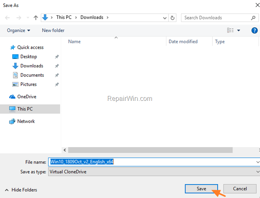260x198 pixels.
Task: Select Downloads in the address breadcrumb
Action: pos(92,17)
